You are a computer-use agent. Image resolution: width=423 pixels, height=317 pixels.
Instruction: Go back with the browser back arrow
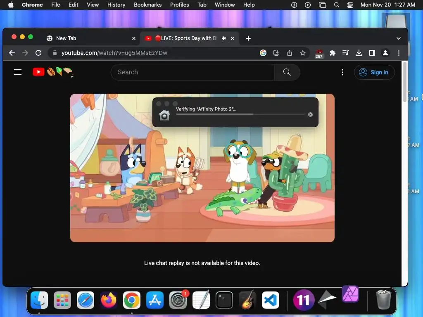12,53
